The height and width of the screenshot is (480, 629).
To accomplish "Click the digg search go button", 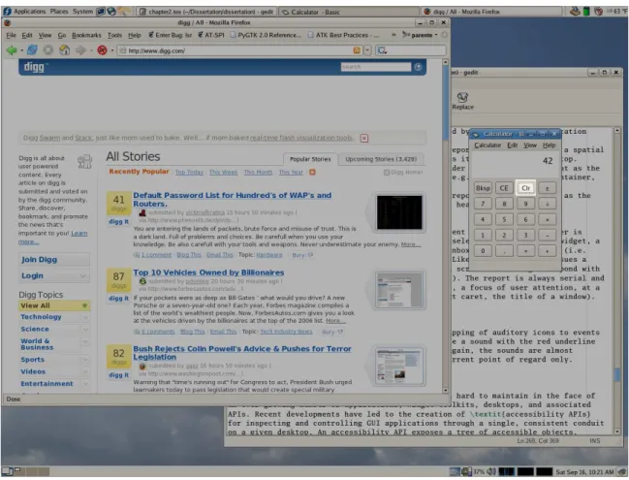I will click(x=418, y=67).
